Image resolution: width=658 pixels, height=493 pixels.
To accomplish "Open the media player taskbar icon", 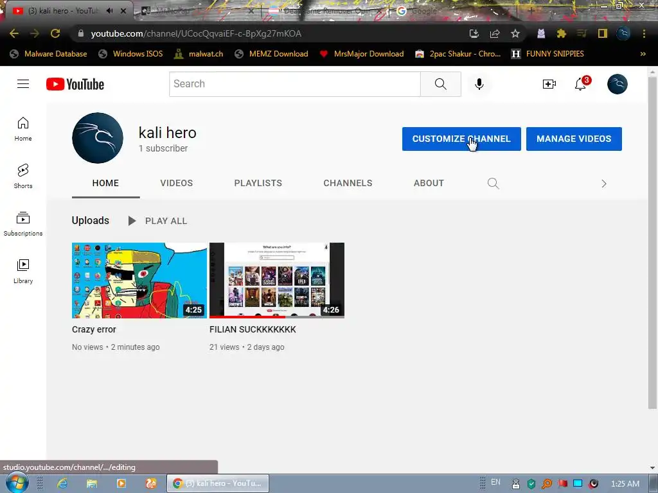I will [x=121, y=483].
